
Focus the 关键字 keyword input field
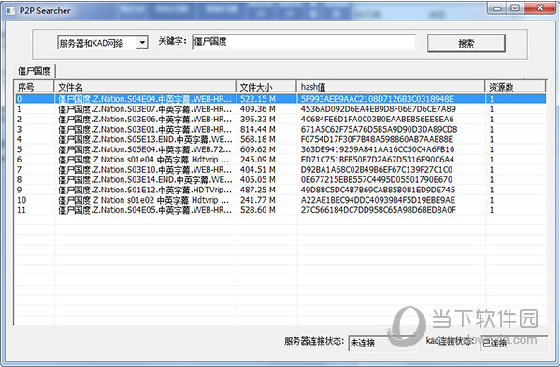(x=304, y=42)
